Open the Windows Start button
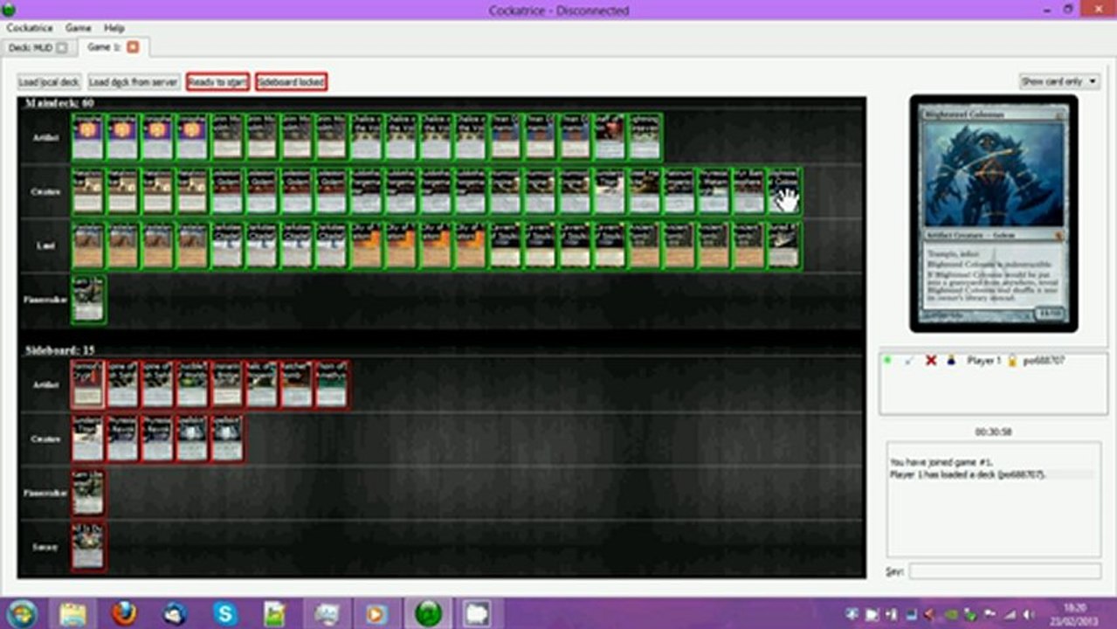 [x=21, y=613]
